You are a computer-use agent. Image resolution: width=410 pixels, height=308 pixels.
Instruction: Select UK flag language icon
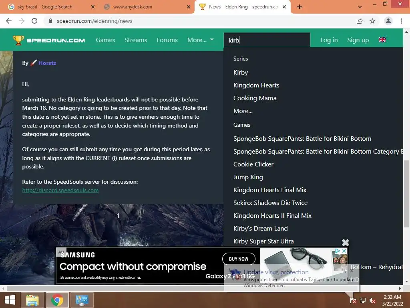[382, 40]
